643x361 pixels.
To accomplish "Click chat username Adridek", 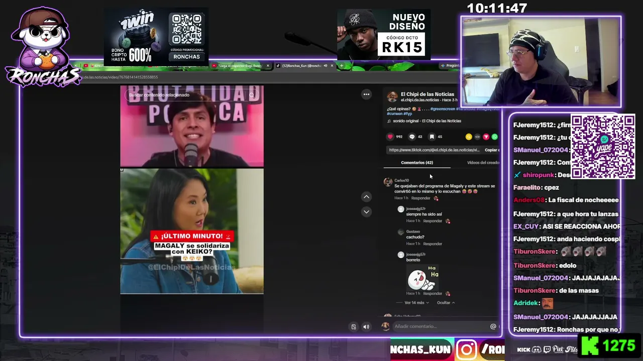I will pyautogui.click(x=526, y=303).
